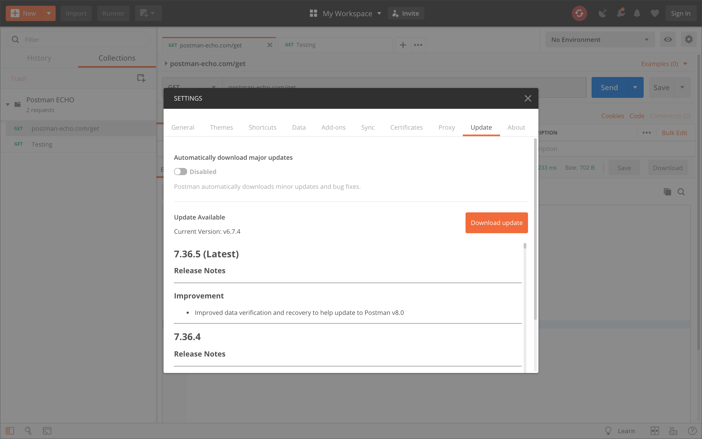The width and height of the screenshot is (702, 439).
Task: Click the Sign In button
Action: coord(681,13)
